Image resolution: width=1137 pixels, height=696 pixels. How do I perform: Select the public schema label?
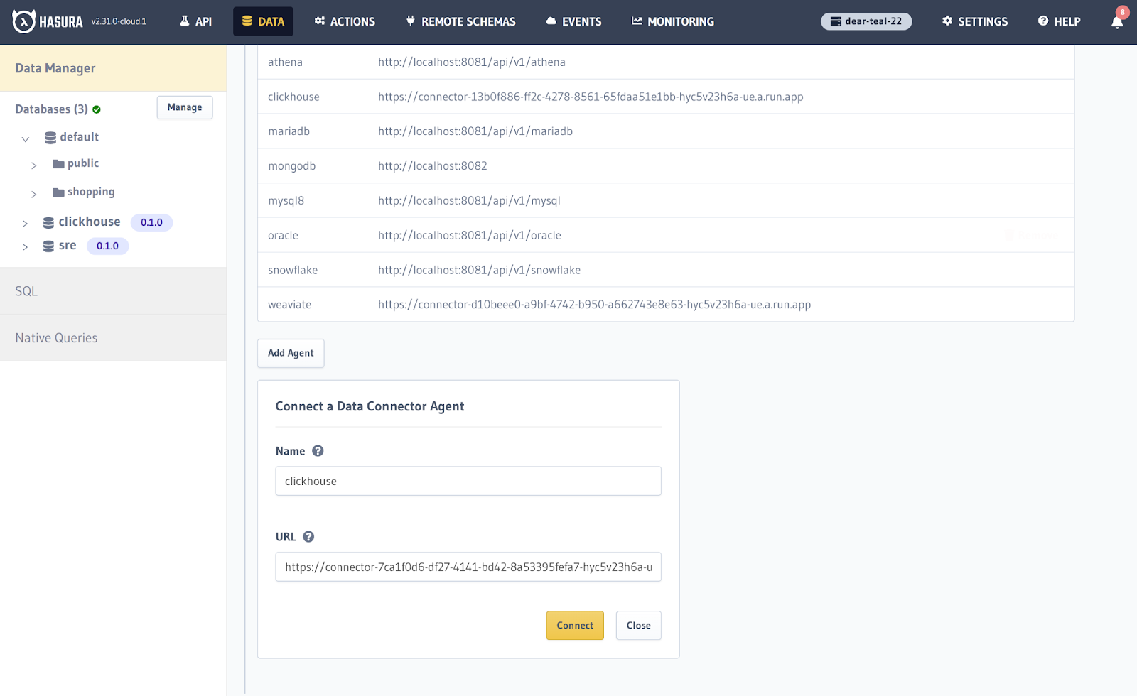[83, 163]
